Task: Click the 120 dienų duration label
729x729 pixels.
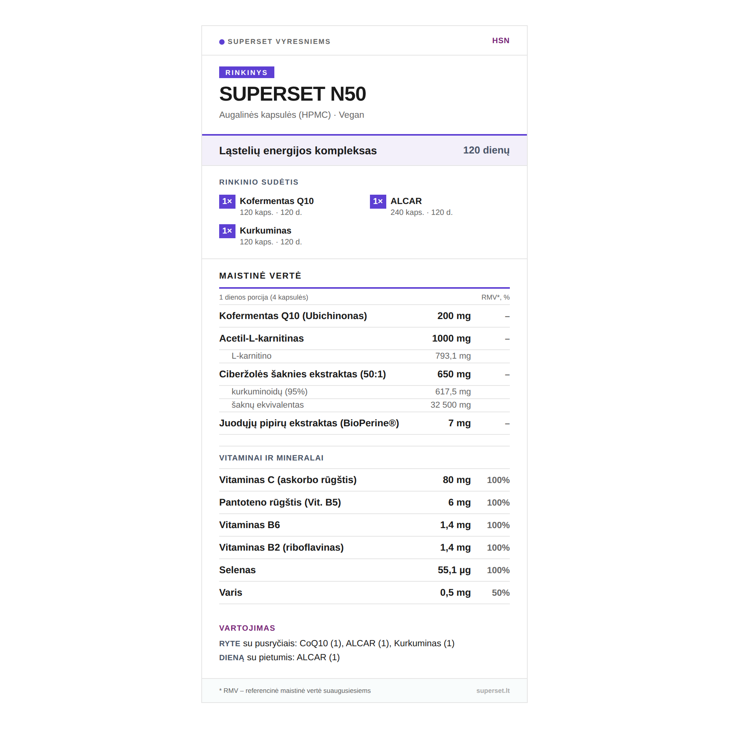Action: pyautogui.click(x=486, y=150)
